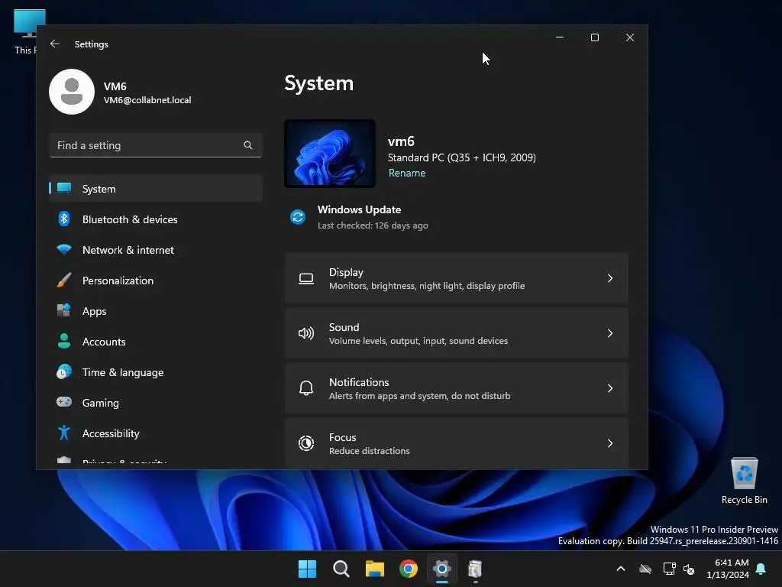782x587 pixels.
Task: Open Accounts category
Action: [x=156, y=342]
